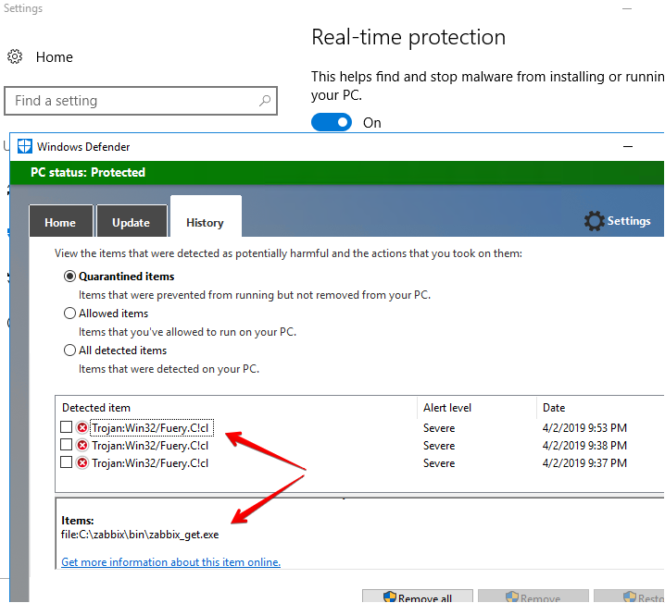Toggle Real-time protection switch off

pyautogui.click(x=332, y=122)
